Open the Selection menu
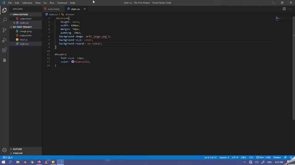This screenshot has height=165, width=295. click(x=27, y=3)
